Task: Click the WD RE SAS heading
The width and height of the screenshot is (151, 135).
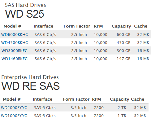Action: 31,86
